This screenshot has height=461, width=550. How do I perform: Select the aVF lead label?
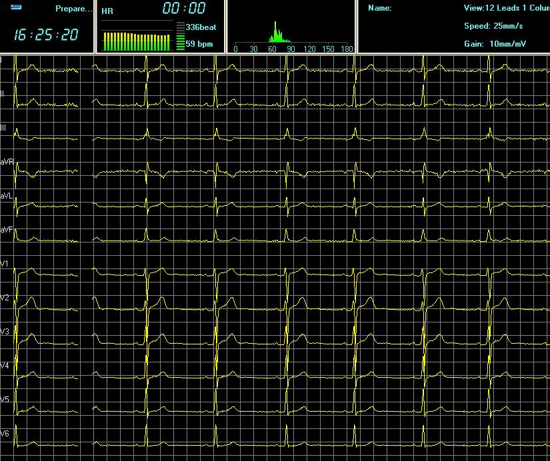7,230
